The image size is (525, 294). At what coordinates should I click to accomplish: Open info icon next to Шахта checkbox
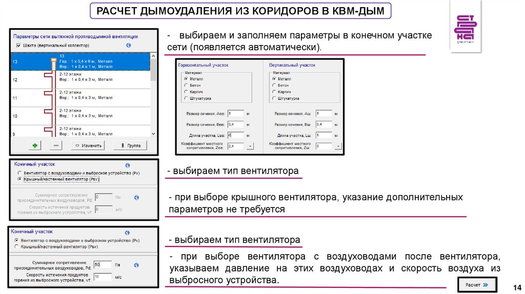[129, 45]
